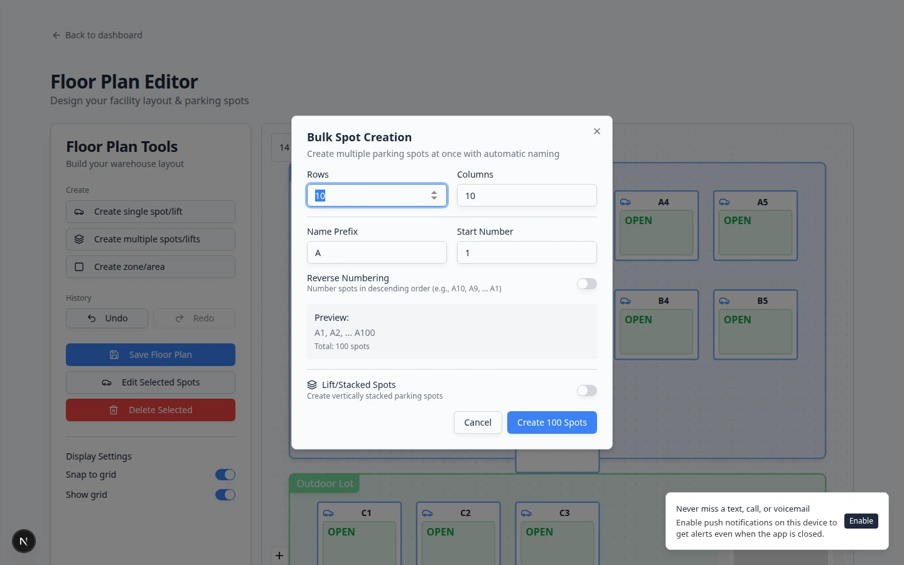The width and height of the screenshot is (904, 565).
Task: Click Create 100 Spots button
Action: point(552,422)
